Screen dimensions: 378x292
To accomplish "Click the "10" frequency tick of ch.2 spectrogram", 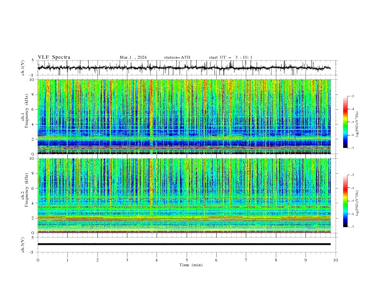I will [33, 158].
